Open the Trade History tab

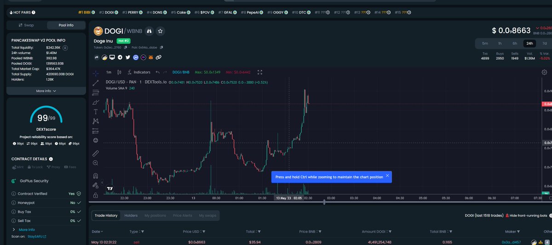(106, 215)
